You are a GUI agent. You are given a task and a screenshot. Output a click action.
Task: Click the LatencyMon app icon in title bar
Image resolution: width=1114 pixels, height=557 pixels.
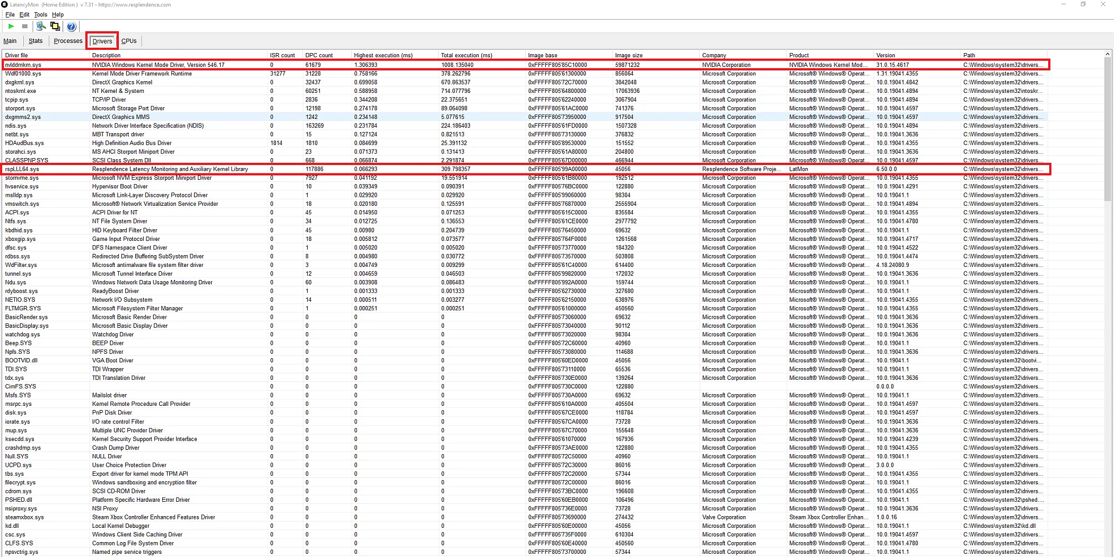coord(5,4)
